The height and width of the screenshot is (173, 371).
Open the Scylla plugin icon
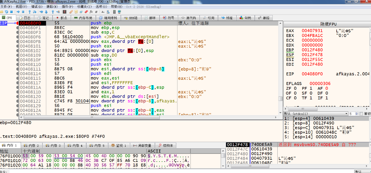(65, 12)
